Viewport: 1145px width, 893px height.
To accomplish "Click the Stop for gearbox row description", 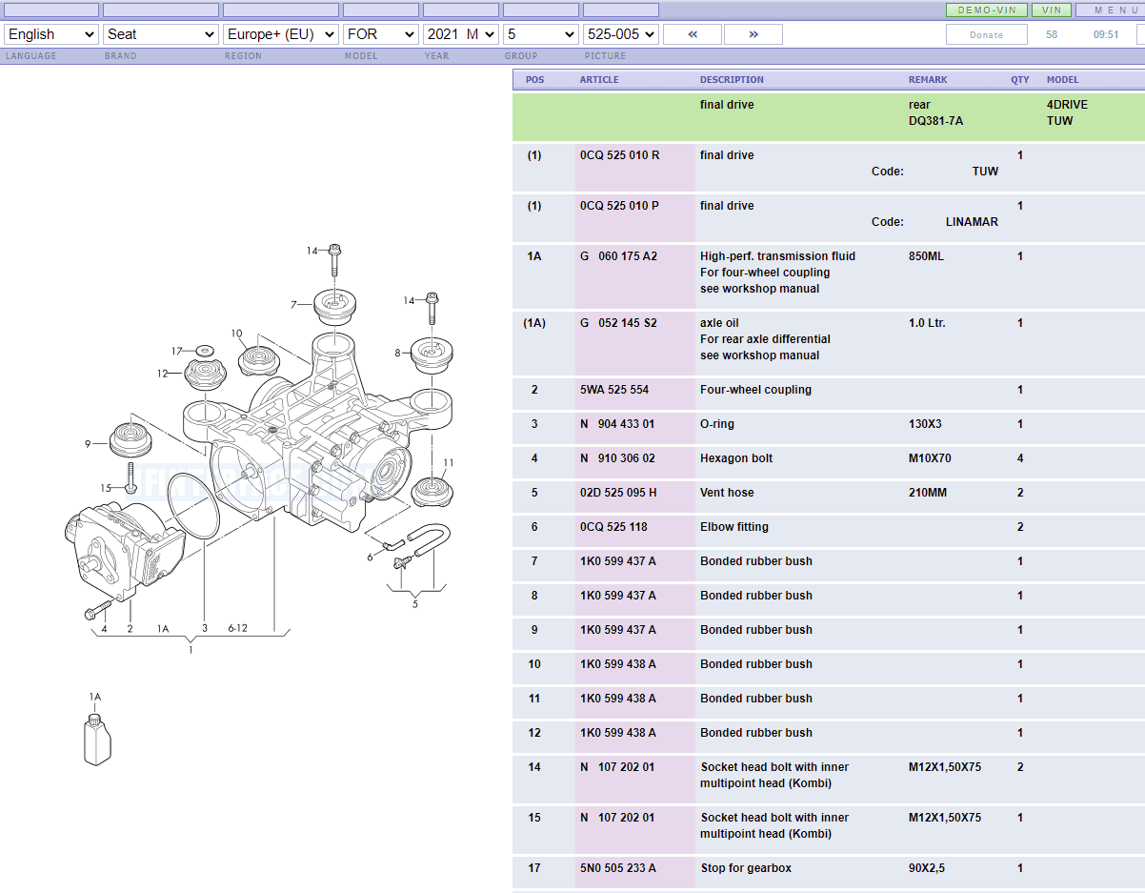I will (x=746, y=868).
